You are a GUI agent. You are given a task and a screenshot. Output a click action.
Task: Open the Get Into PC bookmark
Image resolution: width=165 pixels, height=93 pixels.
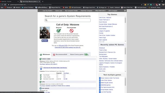click(x=155, y=7)
